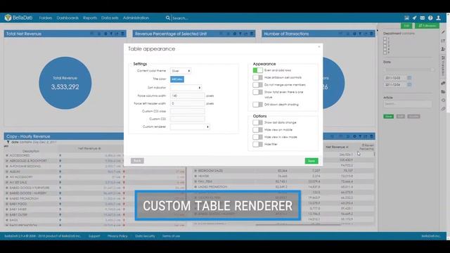Click the pencil edit icon in right sidebar
Screen dimensions: 450x253
(x=443, y=32)
